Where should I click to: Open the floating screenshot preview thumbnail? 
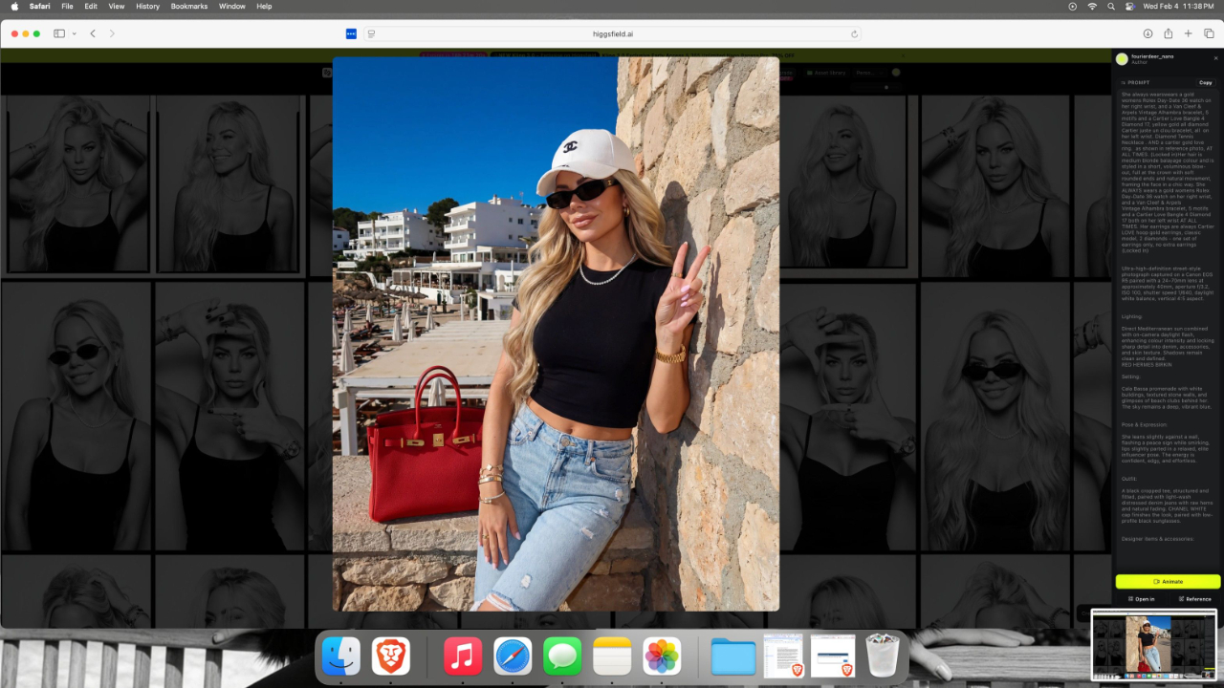(1154, 645)
